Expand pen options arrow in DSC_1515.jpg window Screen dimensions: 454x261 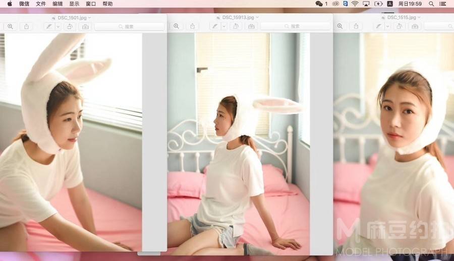(x=387, y=26)
